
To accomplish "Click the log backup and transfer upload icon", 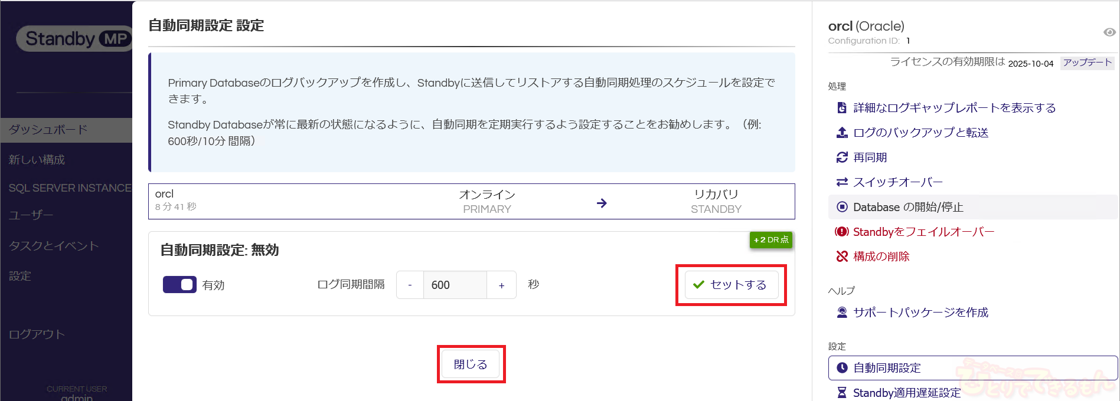I will pyautogui.click(x=842, y=133).
